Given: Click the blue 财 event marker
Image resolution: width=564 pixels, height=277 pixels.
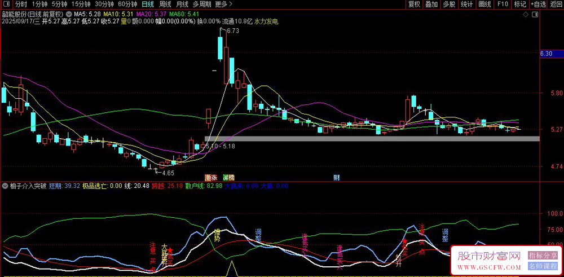Looking at the screenshot, I should [337, 178].
